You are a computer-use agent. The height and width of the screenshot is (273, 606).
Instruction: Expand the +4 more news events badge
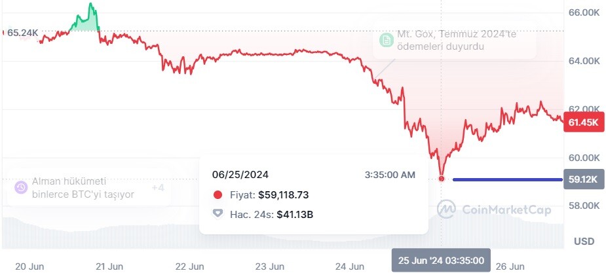pyautogui.click(x=158, y=188)
